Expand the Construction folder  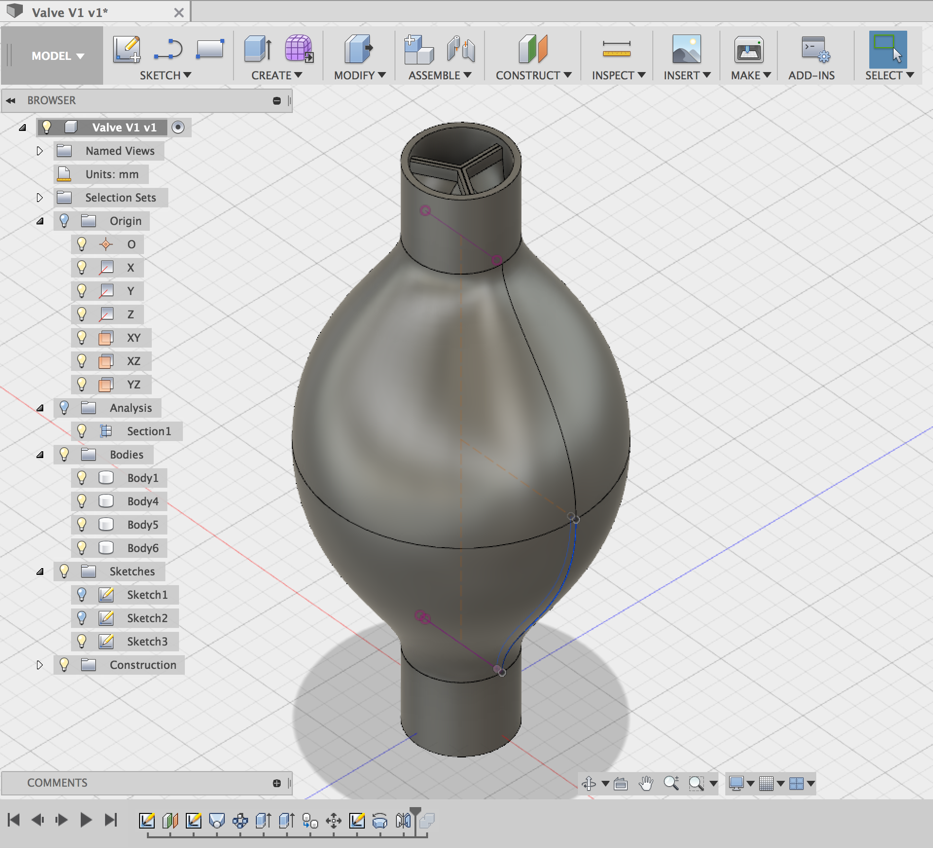click(40, 665)
